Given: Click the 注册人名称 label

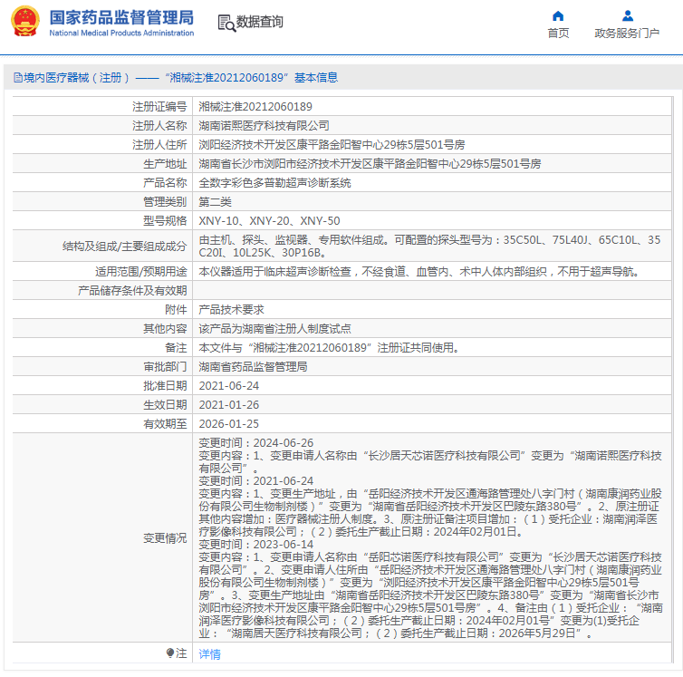Looking at the screenshot, I should coord(159,126).
